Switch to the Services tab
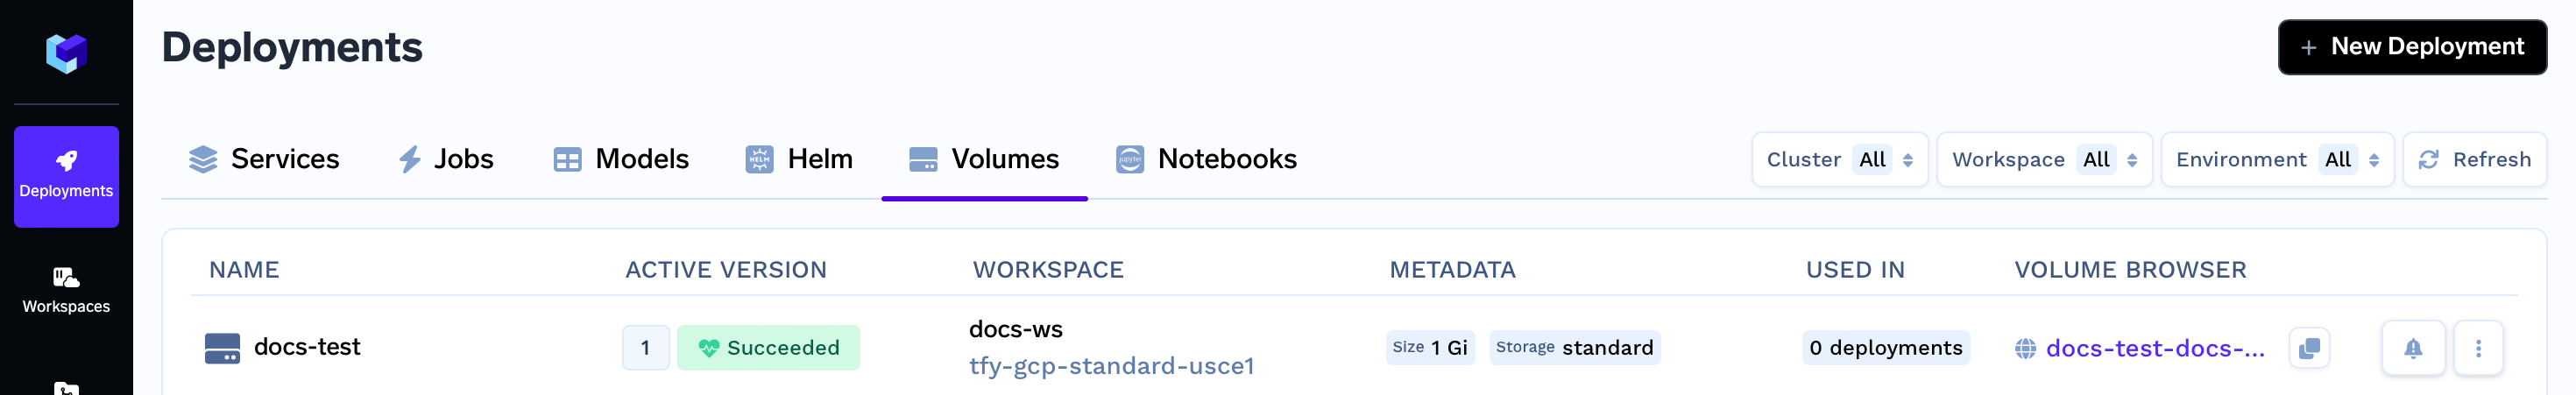 point(264,159)
